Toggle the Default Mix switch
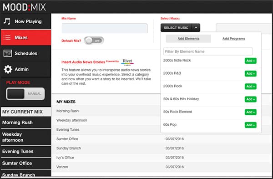273x179 pixels. 94,41
